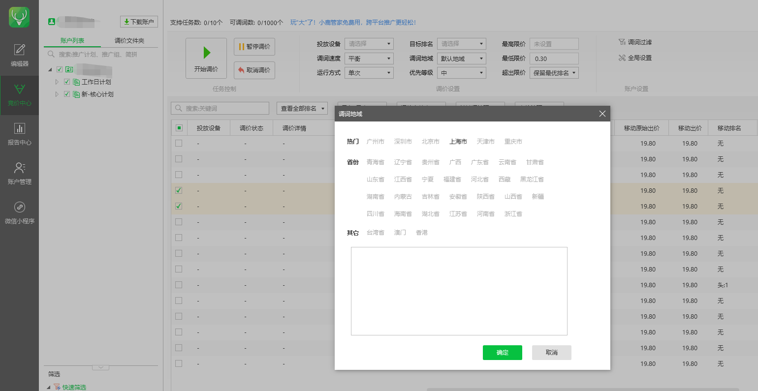Open the 超出限价 dropdown 保留最优排名
Image resolution: width=758 pixels, height=391 pixels.
(554, 73)
